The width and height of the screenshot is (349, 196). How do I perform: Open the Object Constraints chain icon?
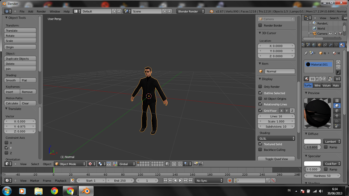pos(325,45)
